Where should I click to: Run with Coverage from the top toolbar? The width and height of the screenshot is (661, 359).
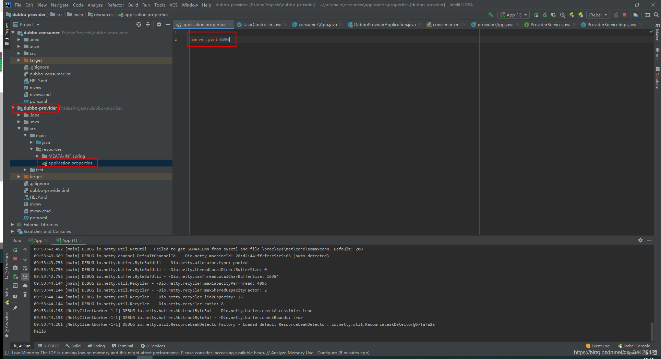[x=553, y=15]
